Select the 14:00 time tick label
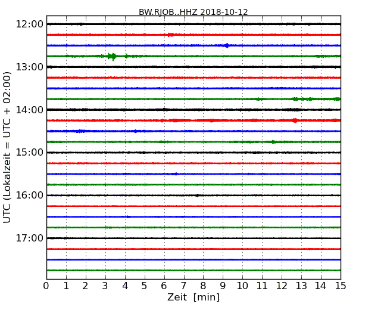This screenshot has height=310, width=387. click(x=30, y=110)
